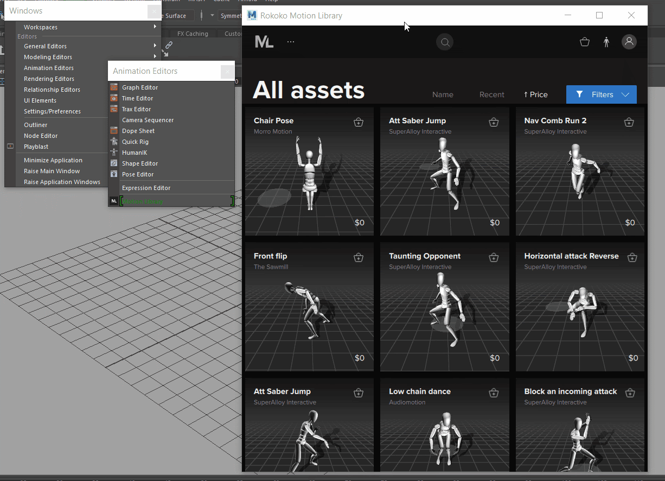Screen dimensions: 665x481
Task: Add Block an incoming attack to basket
Action: coord(630,393)
